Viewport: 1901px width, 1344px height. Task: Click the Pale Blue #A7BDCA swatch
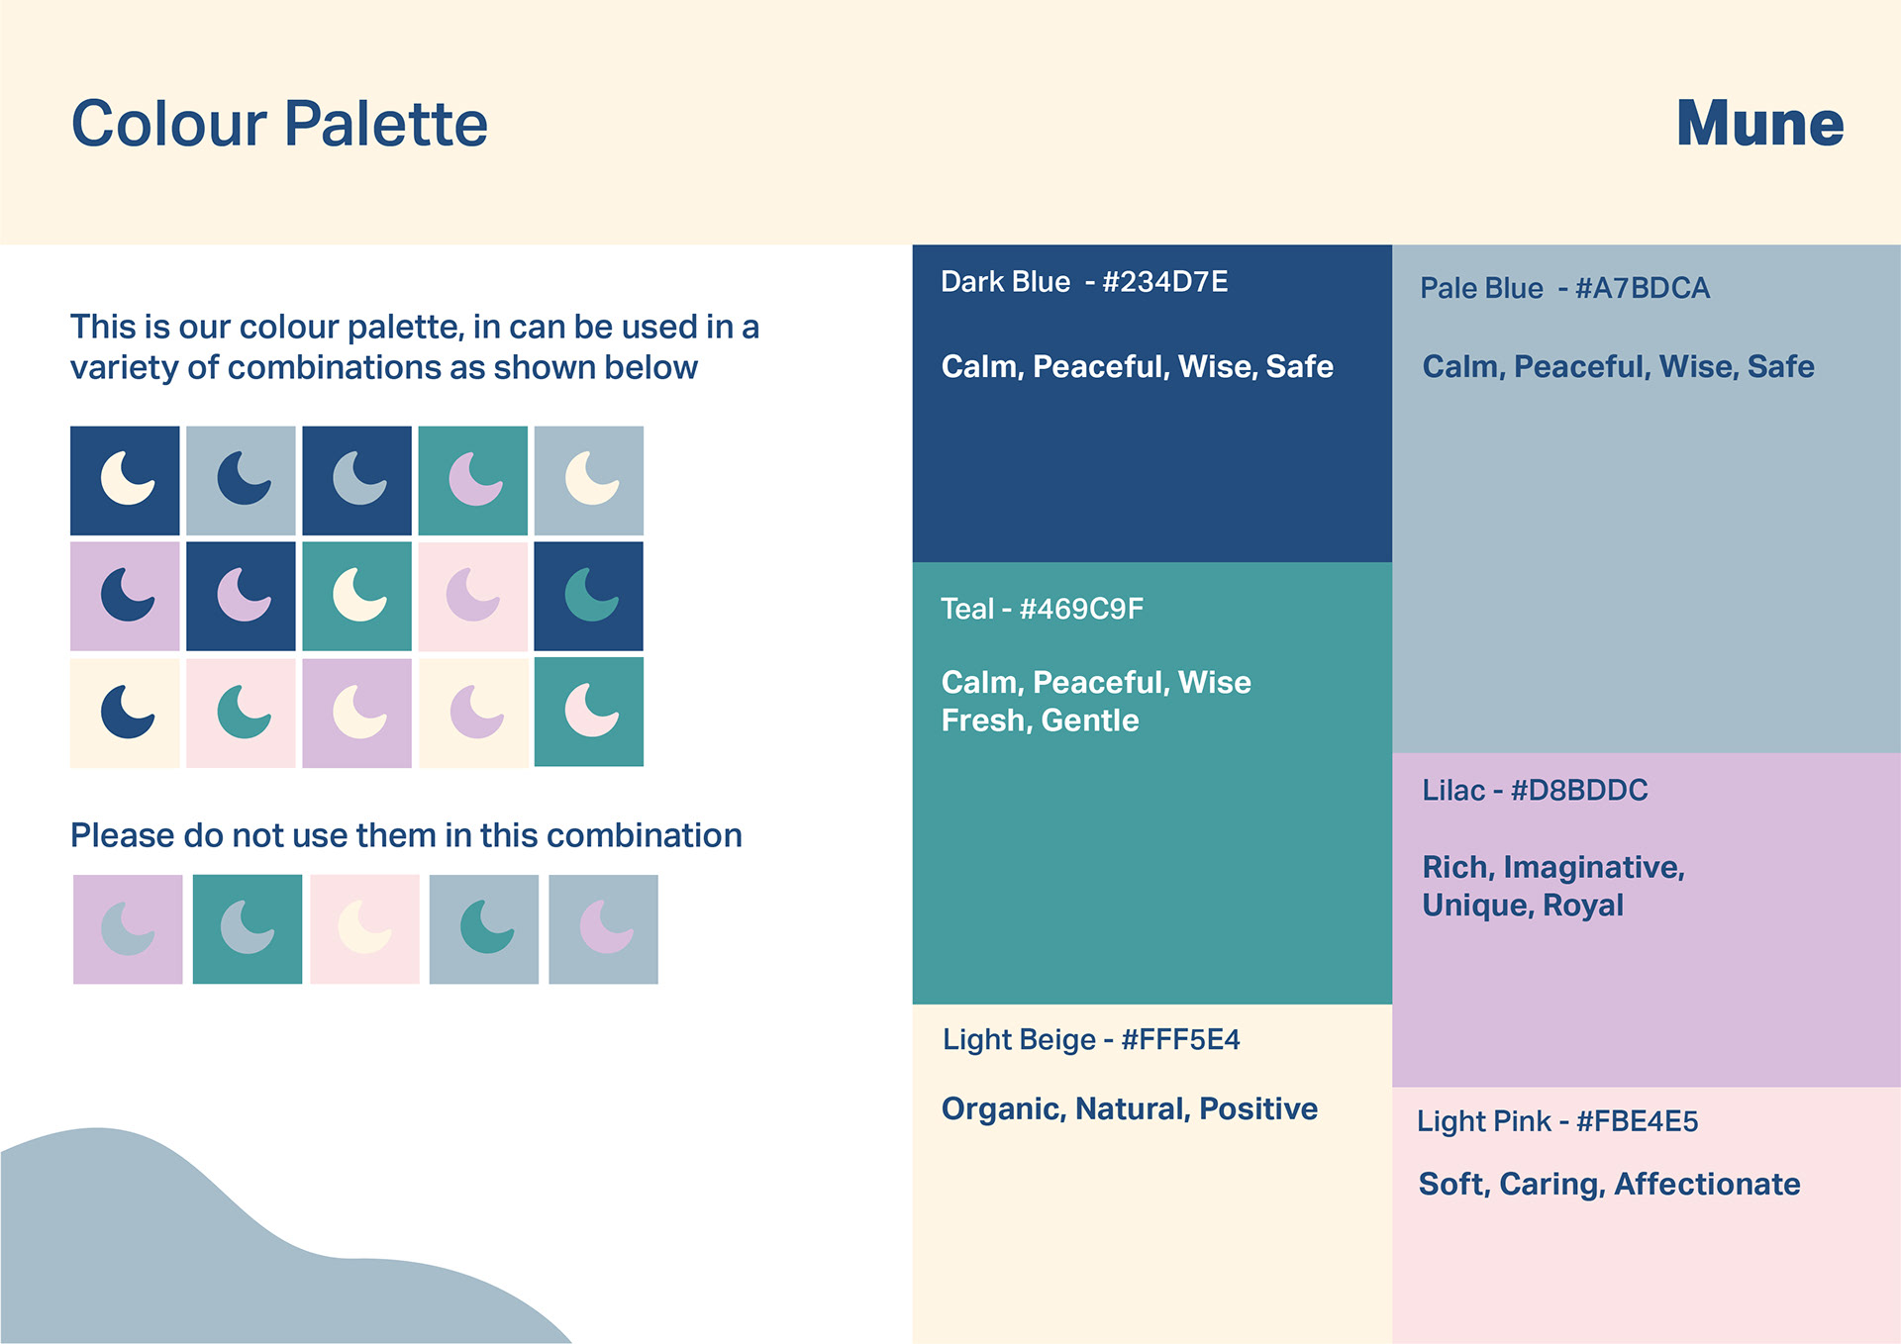1646,499
